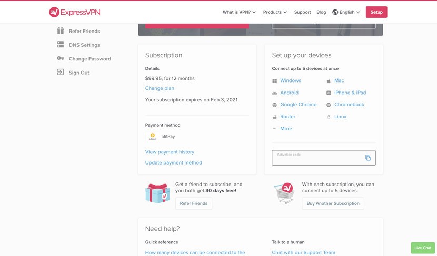Expand the Products dropdown menu
The image size is (437, 256).
tap(275, 12)
